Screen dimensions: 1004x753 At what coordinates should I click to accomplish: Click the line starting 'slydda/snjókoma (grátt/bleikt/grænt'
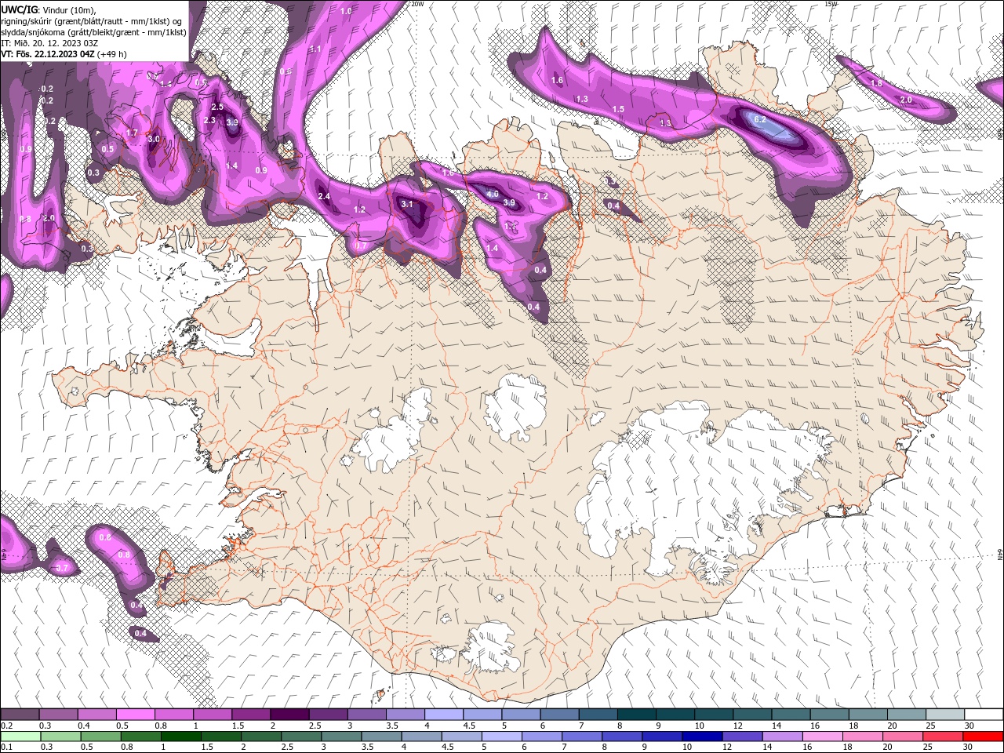[x=93, y=32]
